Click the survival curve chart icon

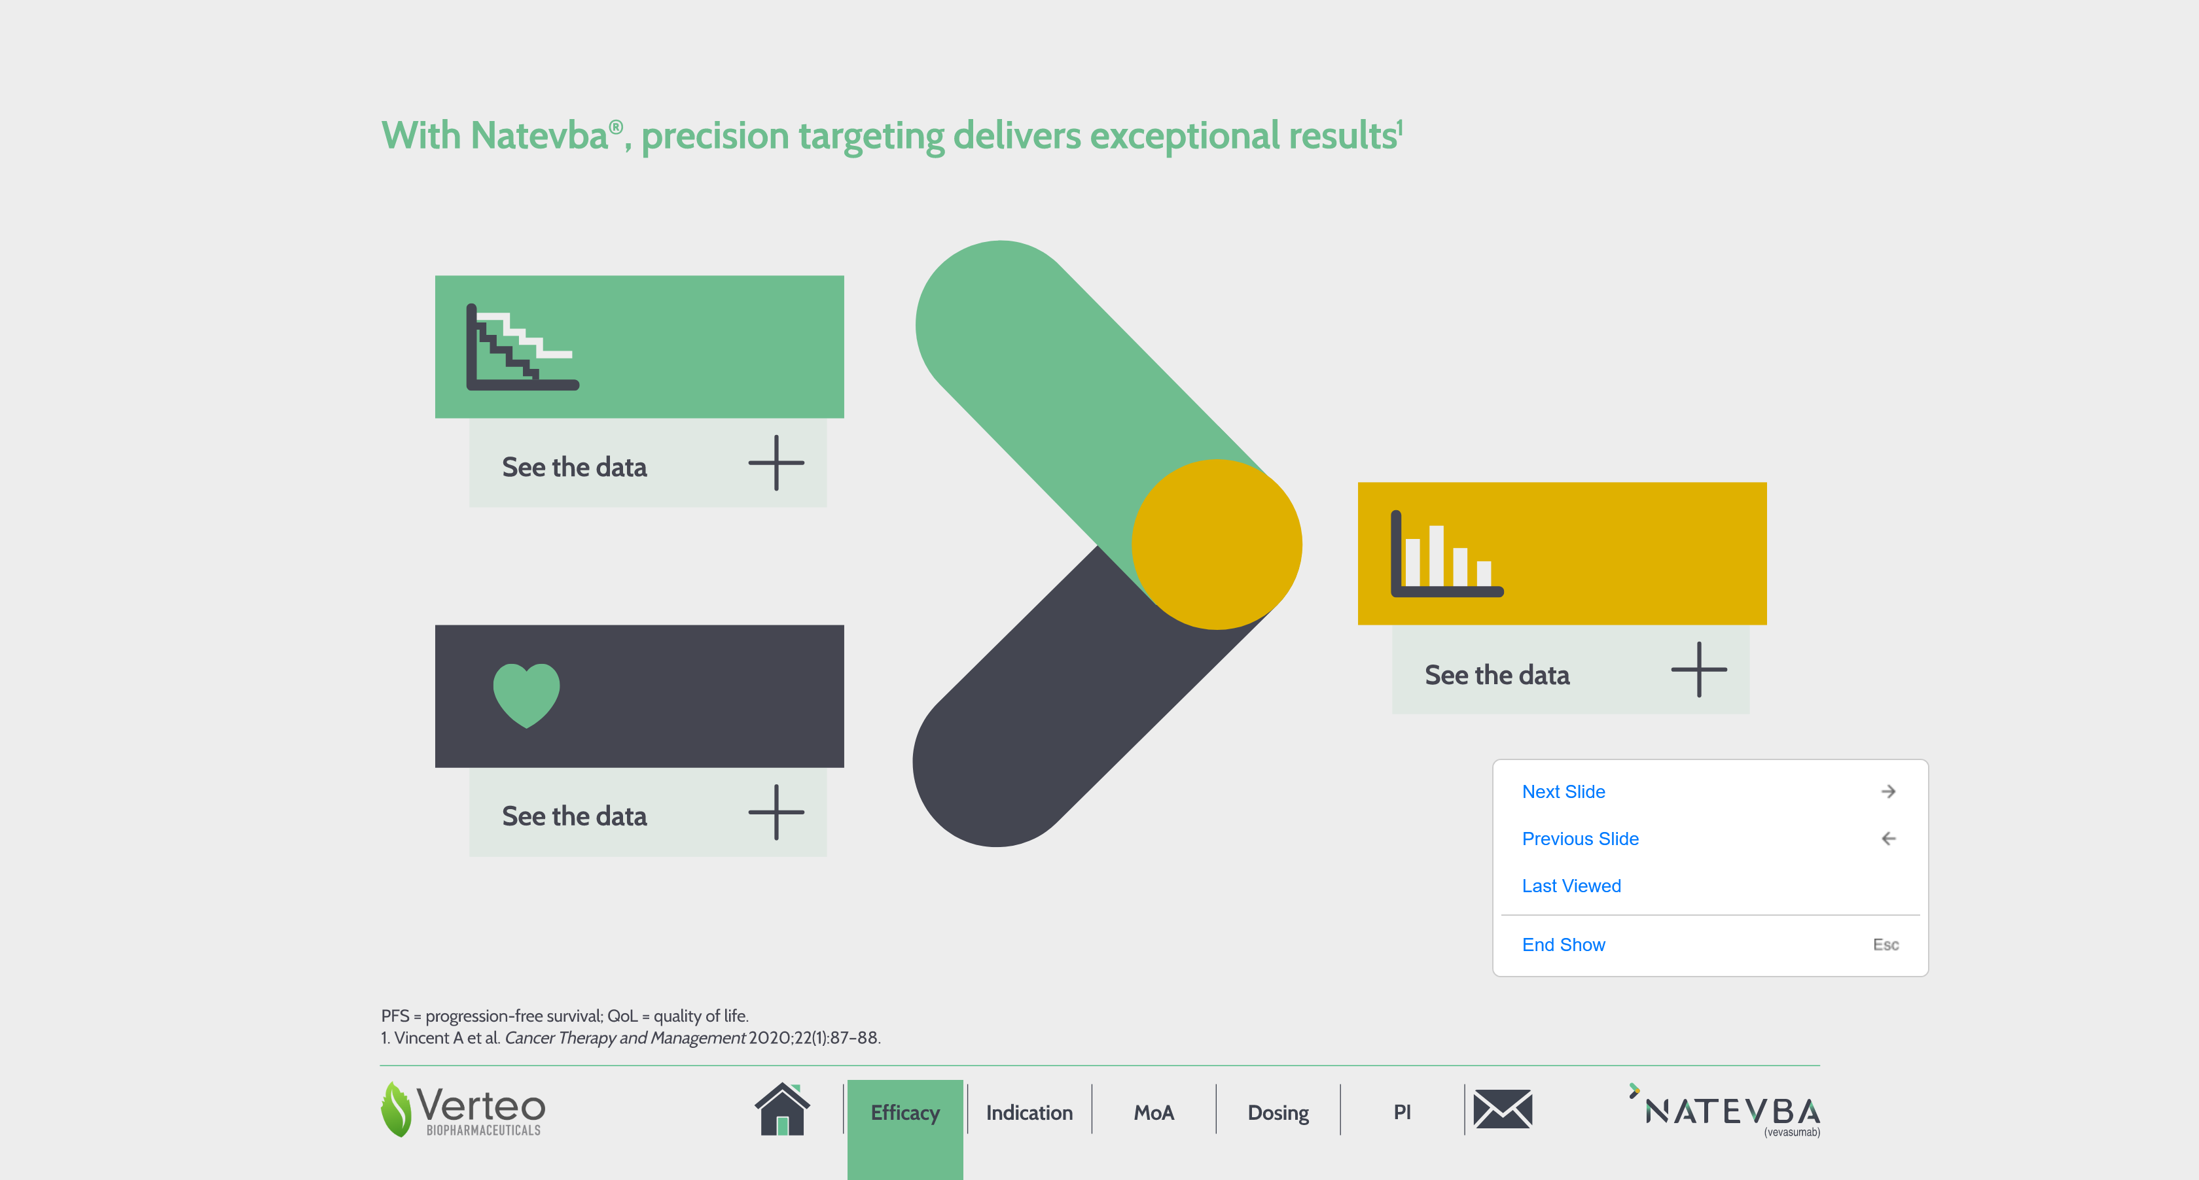(x=522, y=347)
